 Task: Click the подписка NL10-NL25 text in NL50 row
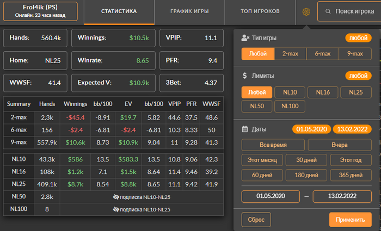[145, 197]
